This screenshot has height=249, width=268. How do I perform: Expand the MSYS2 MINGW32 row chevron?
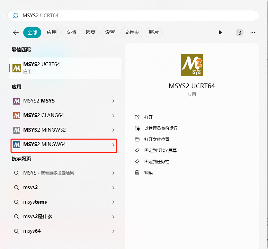click(113, 130)
